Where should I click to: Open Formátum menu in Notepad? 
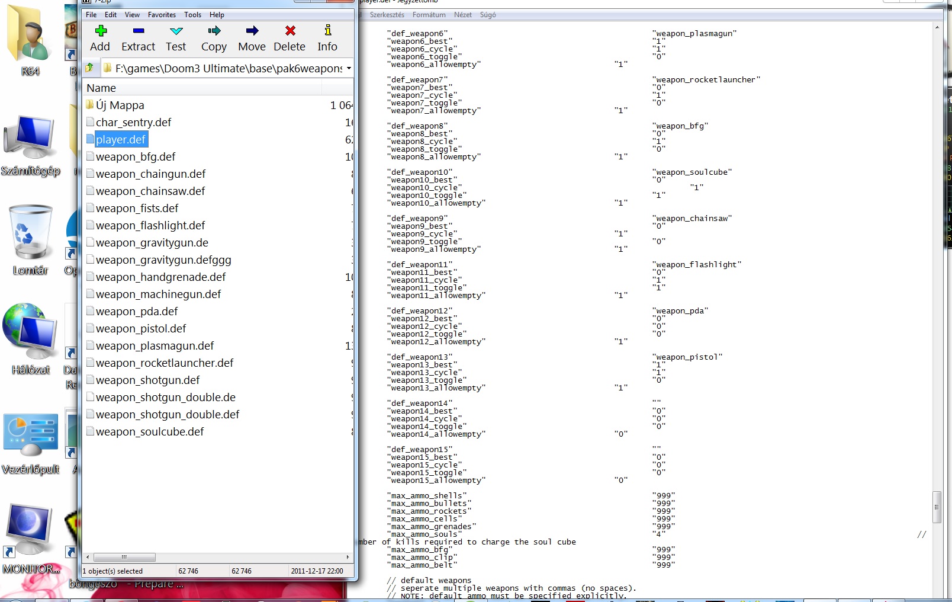(x=429, y=15)
